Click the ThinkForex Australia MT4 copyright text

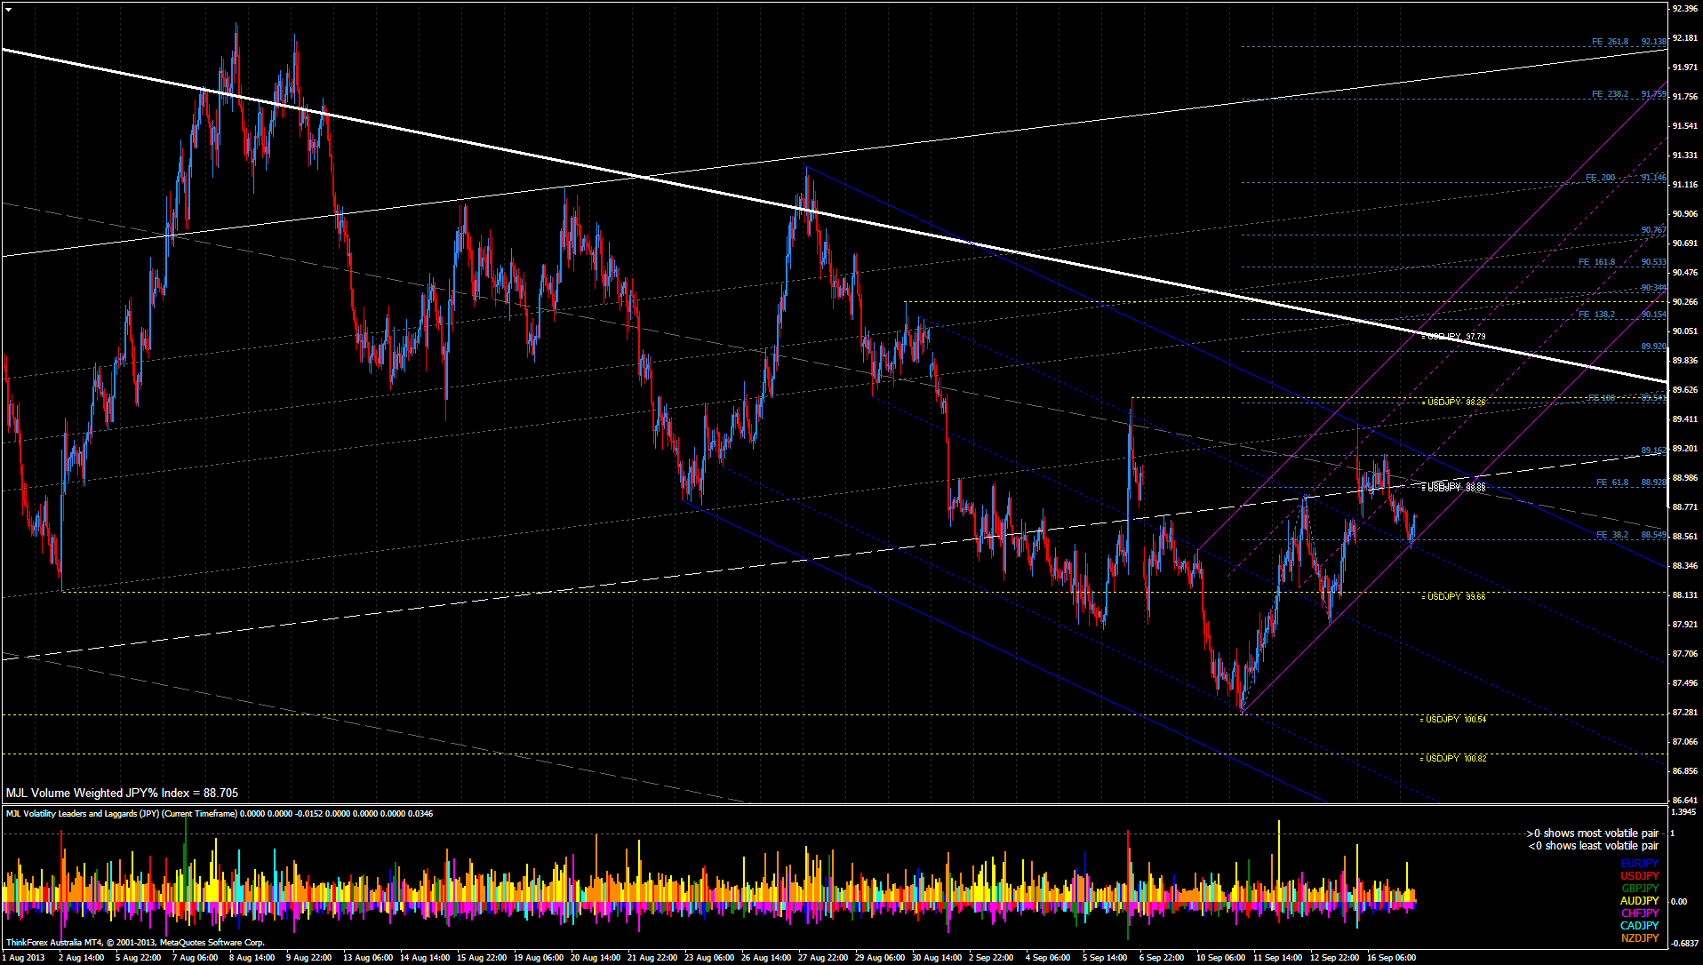pyautogui.click(x=135, y=942)
